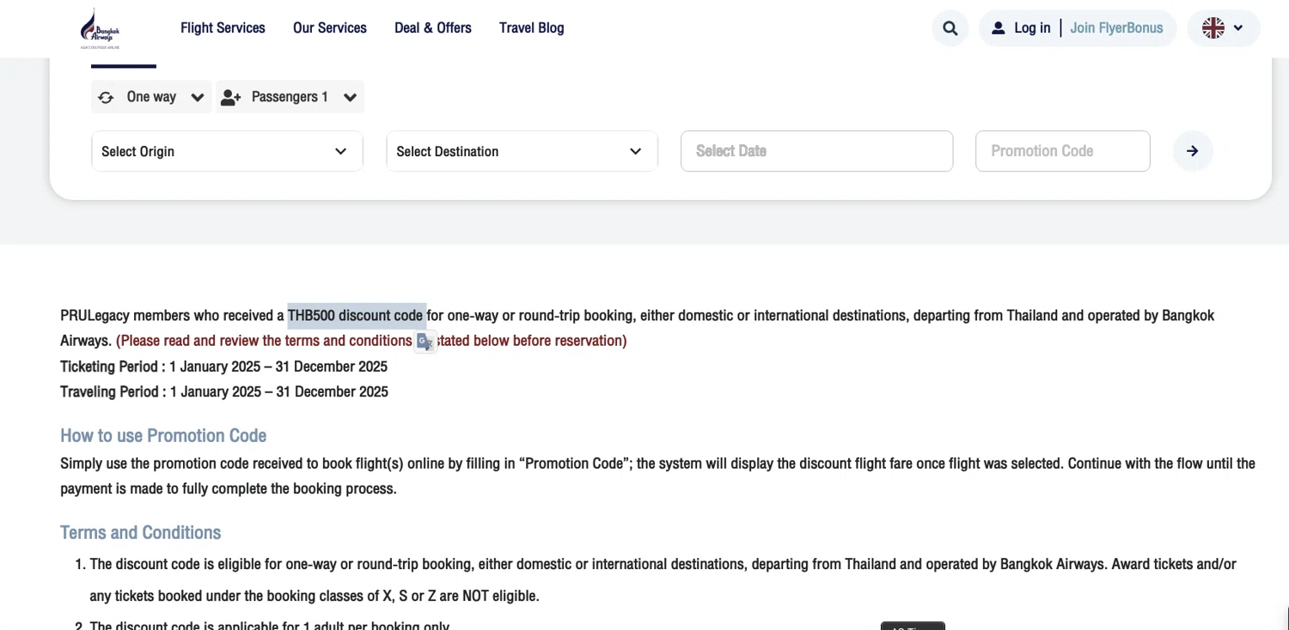Viewport: 1289px width, 630px height.
Task: Expand the language chevron next to flag
Action: point(1238,28)
